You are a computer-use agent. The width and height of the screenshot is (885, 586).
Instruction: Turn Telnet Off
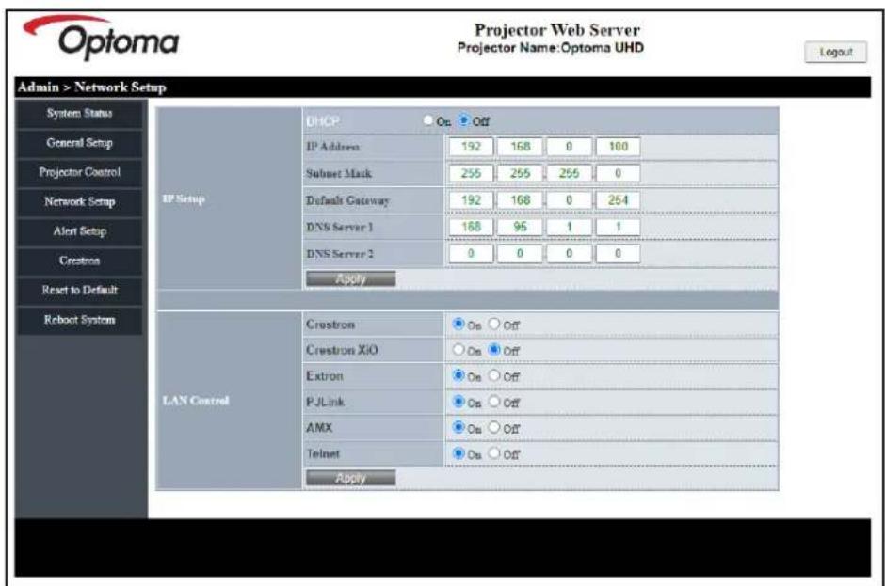[x=494, y=452]
